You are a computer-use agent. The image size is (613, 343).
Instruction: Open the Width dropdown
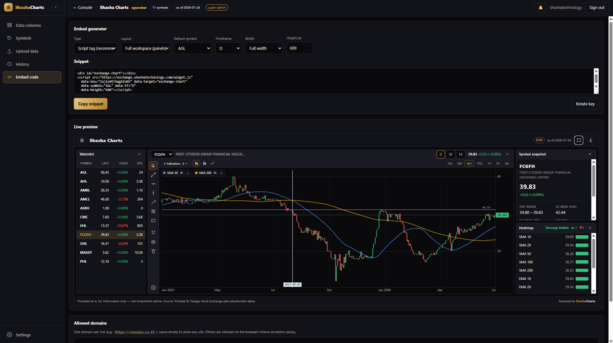[x=264, y=48]
